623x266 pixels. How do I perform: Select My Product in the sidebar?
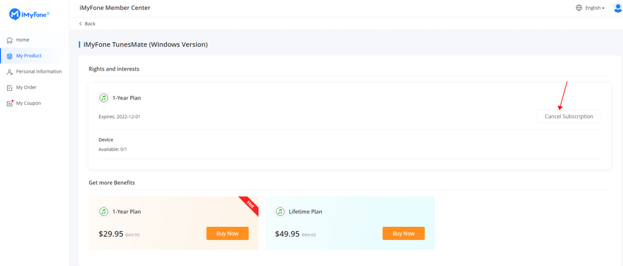28,56
